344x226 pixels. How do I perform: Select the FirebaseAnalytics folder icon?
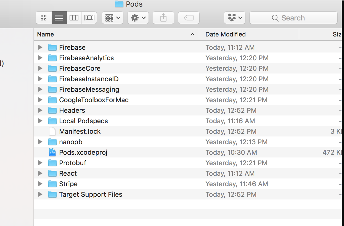coord(52,58)
